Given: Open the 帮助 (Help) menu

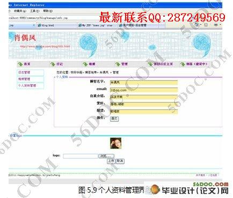Looking at the screenshot, I should (x=48, y=11).
